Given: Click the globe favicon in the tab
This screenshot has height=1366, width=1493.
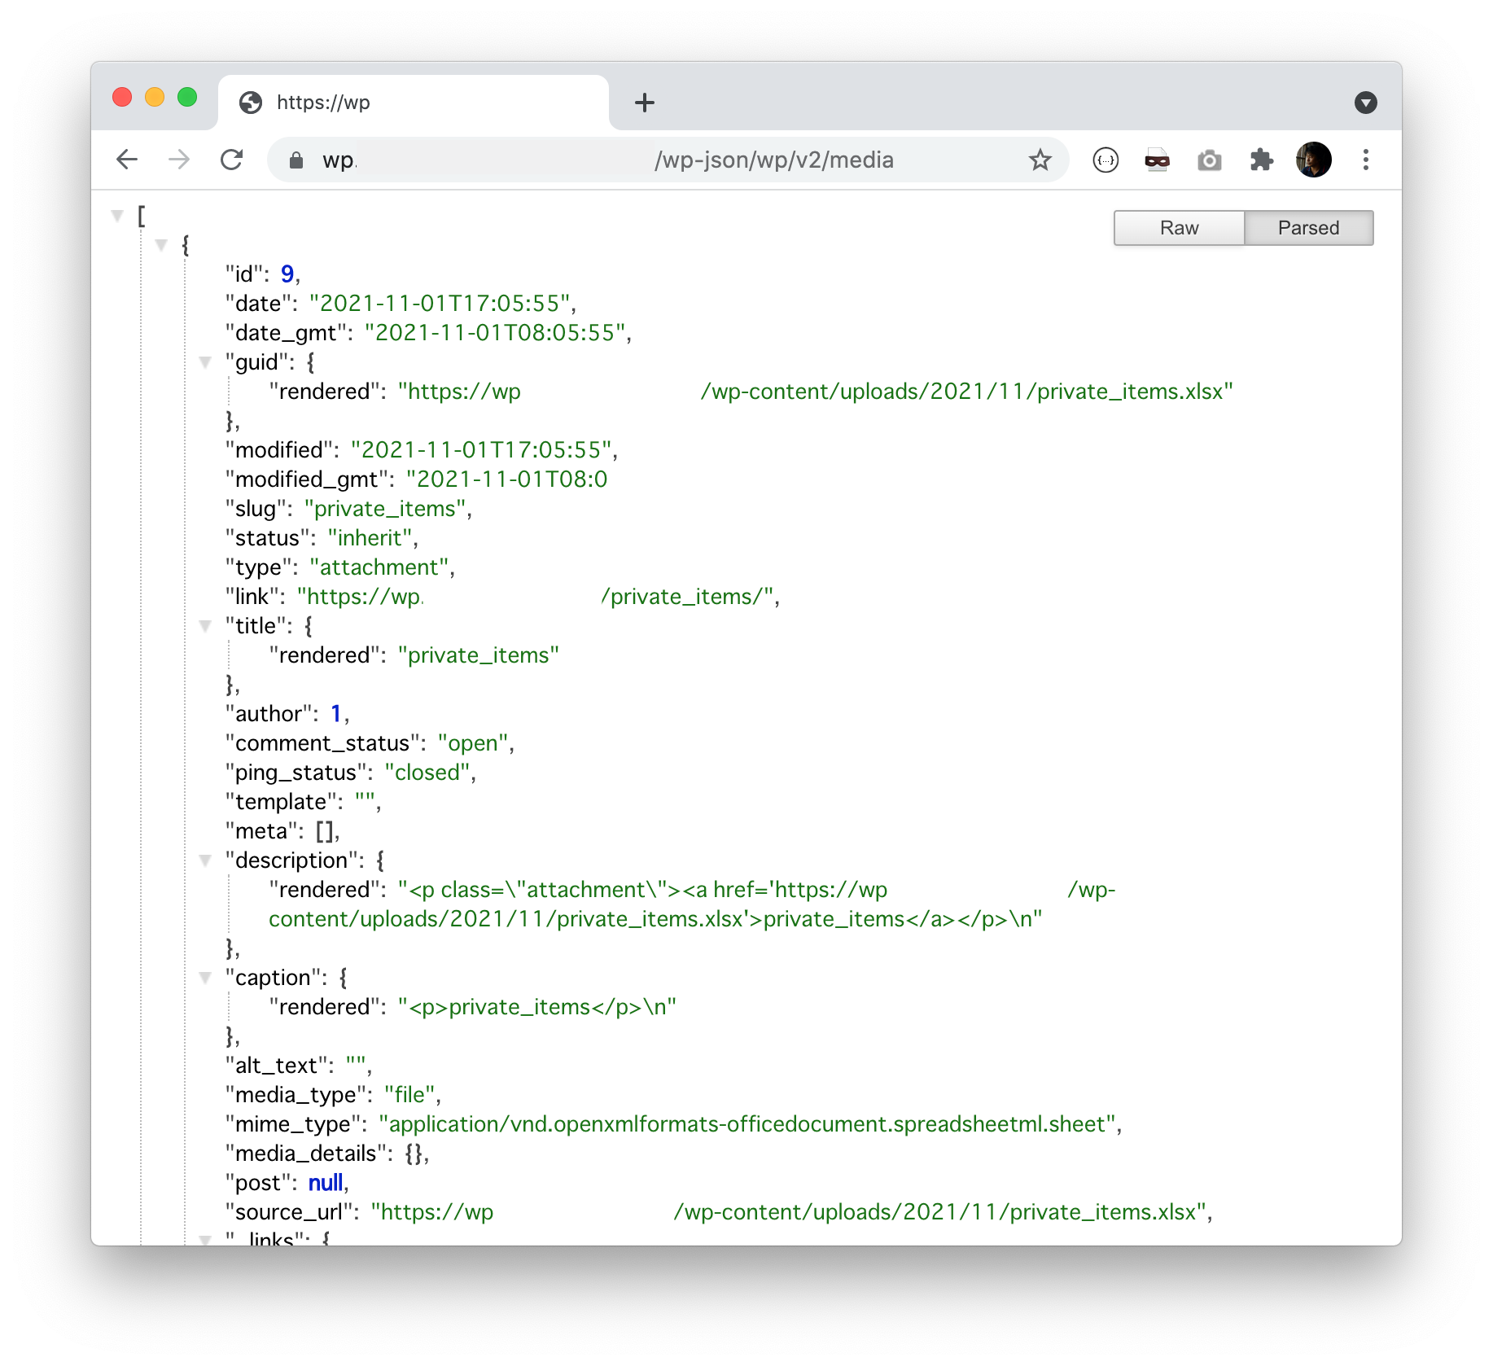Looking at the screenshot, I should (251, 103).
